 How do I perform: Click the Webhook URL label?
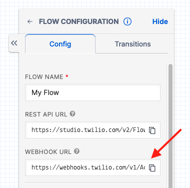click(x=48, y=152)
